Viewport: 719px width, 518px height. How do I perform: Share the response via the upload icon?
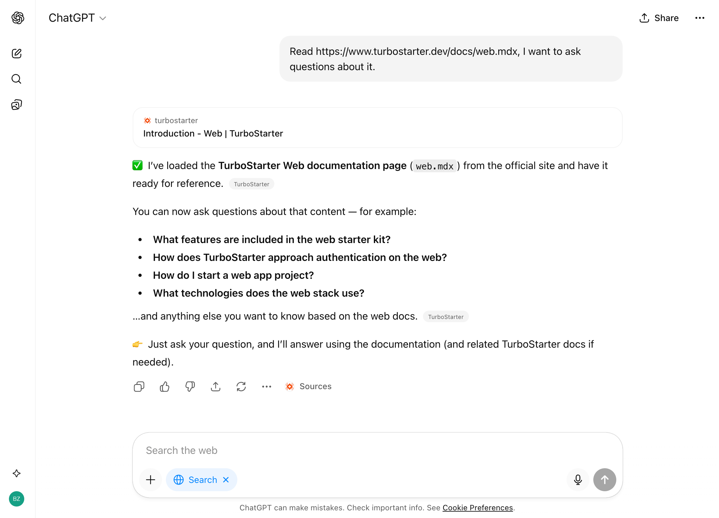coord(216,386)
